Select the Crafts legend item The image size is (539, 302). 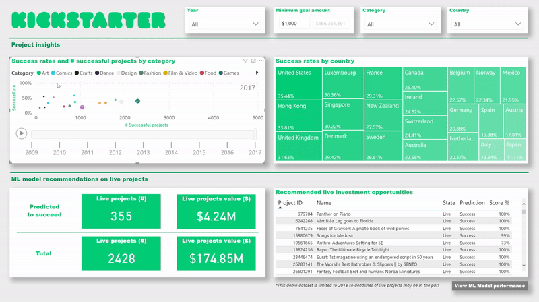[x=84, y=73]
